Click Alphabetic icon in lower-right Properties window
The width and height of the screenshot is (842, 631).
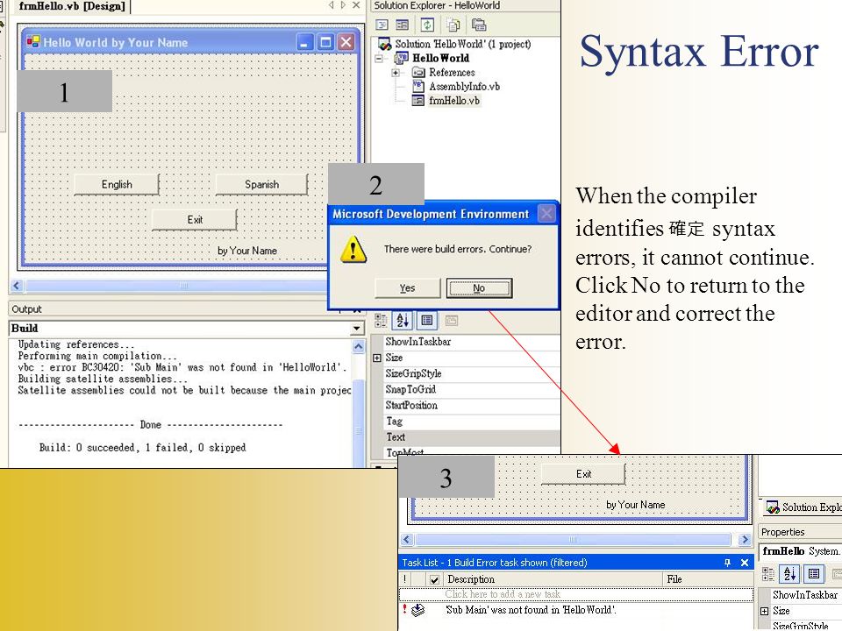790,574
